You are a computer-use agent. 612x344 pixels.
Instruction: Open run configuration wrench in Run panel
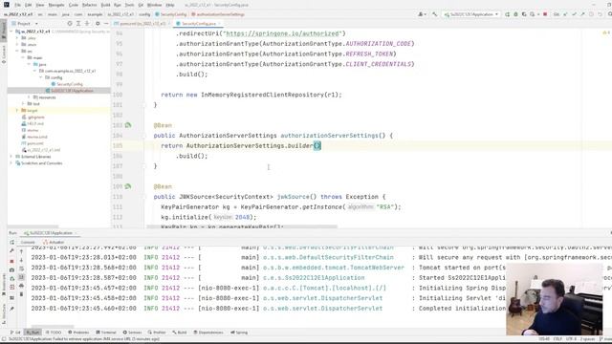(x=12, y=251)
